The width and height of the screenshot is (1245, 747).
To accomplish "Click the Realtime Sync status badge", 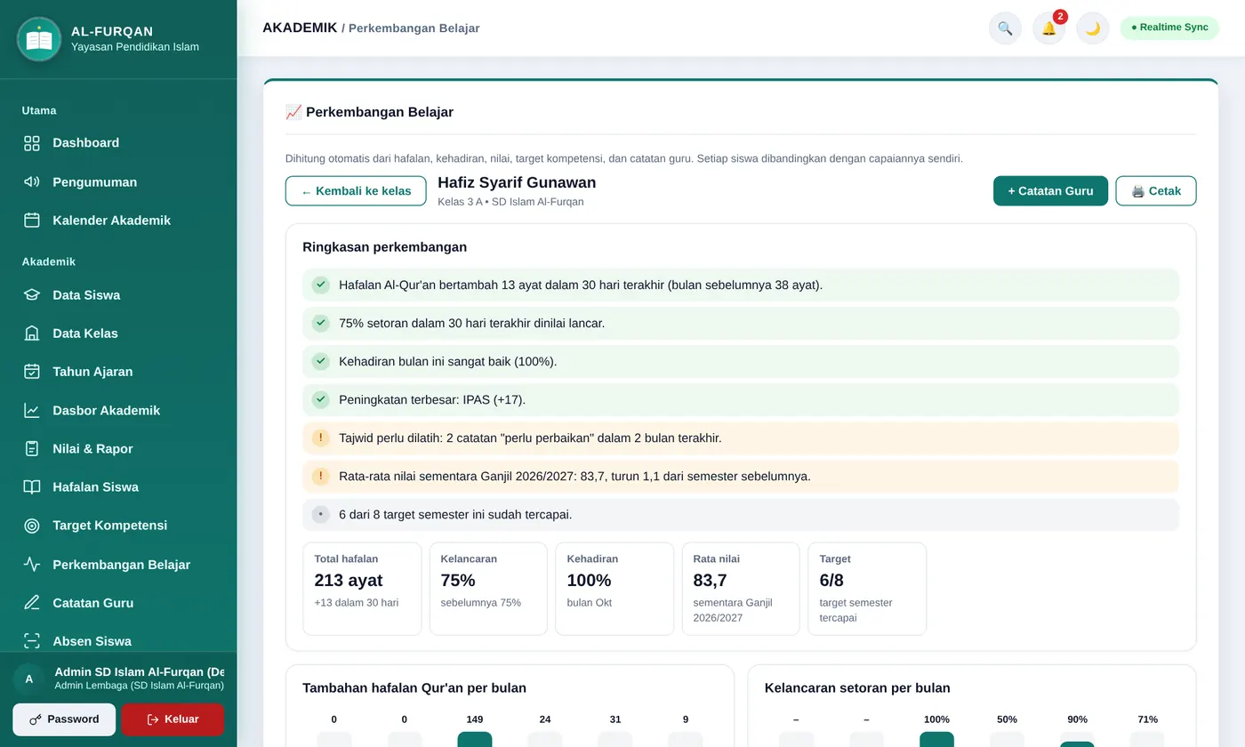I will (x=1169, y=28).
